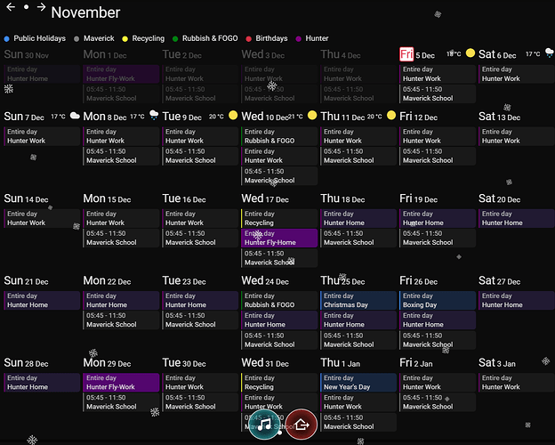The height and width of the screenshot is (445, 555).
Task: Go to previous month with back arrow
Action: coord(11,7)
